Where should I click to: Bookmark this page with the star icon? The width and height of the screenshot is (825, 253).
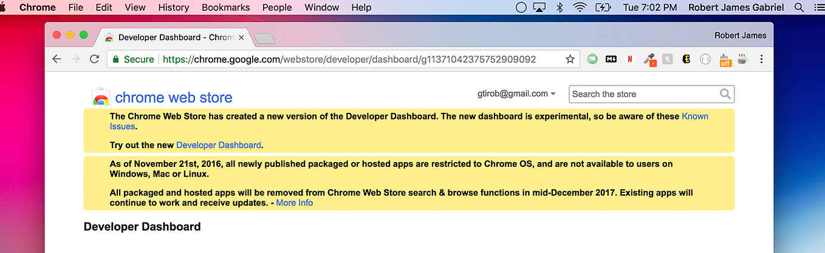click(x=570, y=59)
